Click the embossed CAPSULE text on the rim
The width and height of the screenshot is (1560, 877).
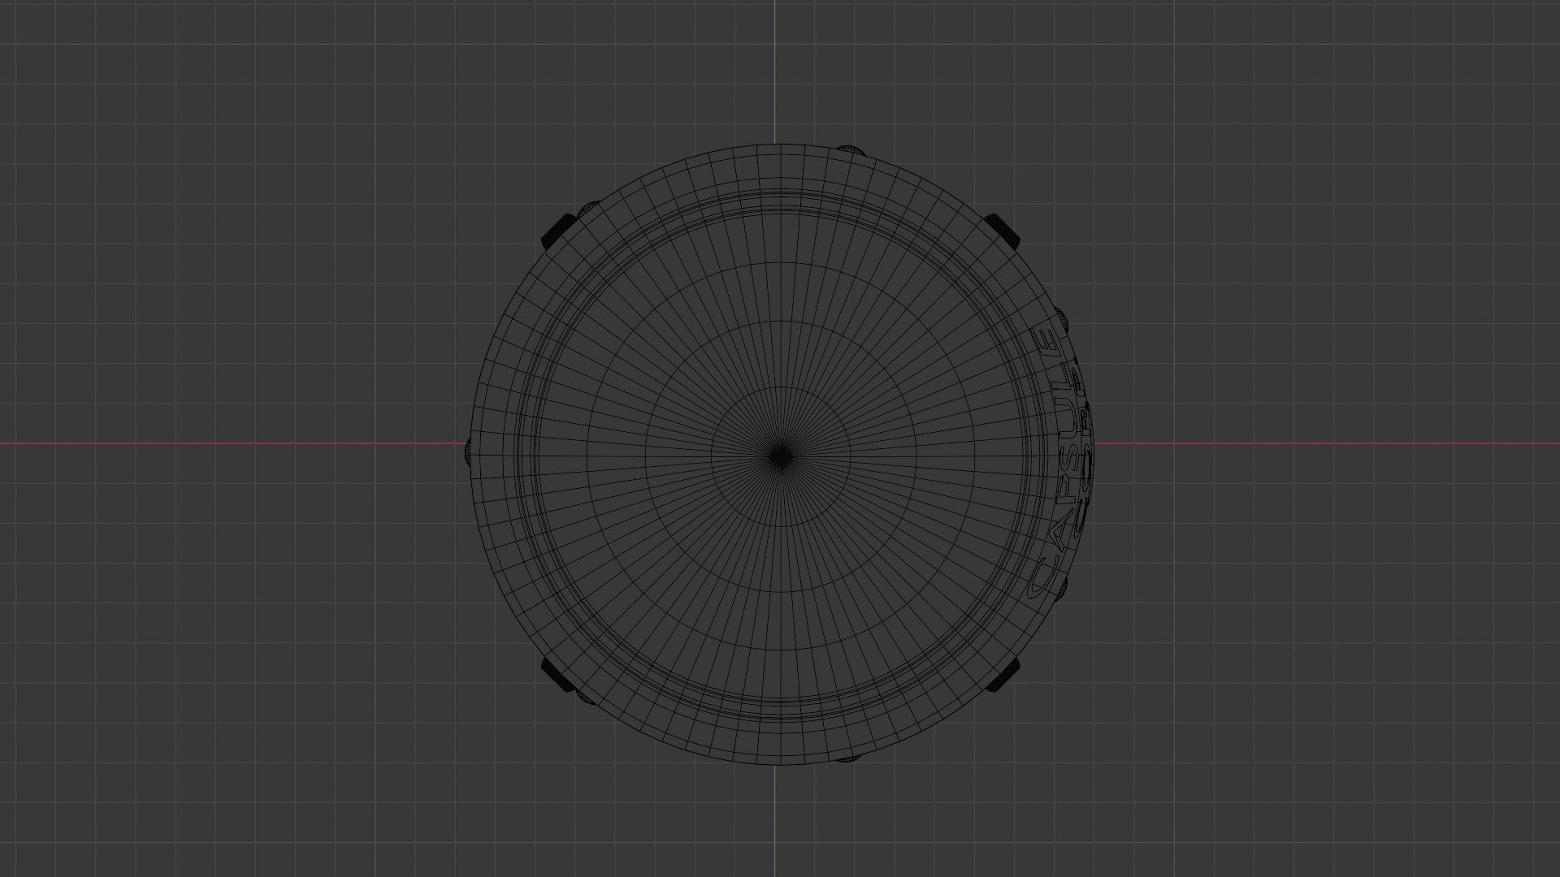point(1055,463)
